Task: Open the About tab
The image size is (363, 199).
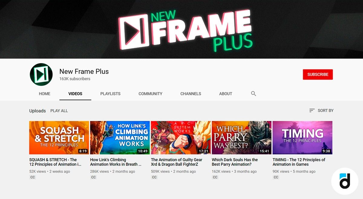Action: point(226,94)
